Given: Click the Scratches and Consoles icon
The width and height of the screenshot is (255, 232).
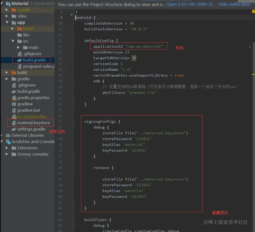Looking at the screenshot, I should point(8,142).
